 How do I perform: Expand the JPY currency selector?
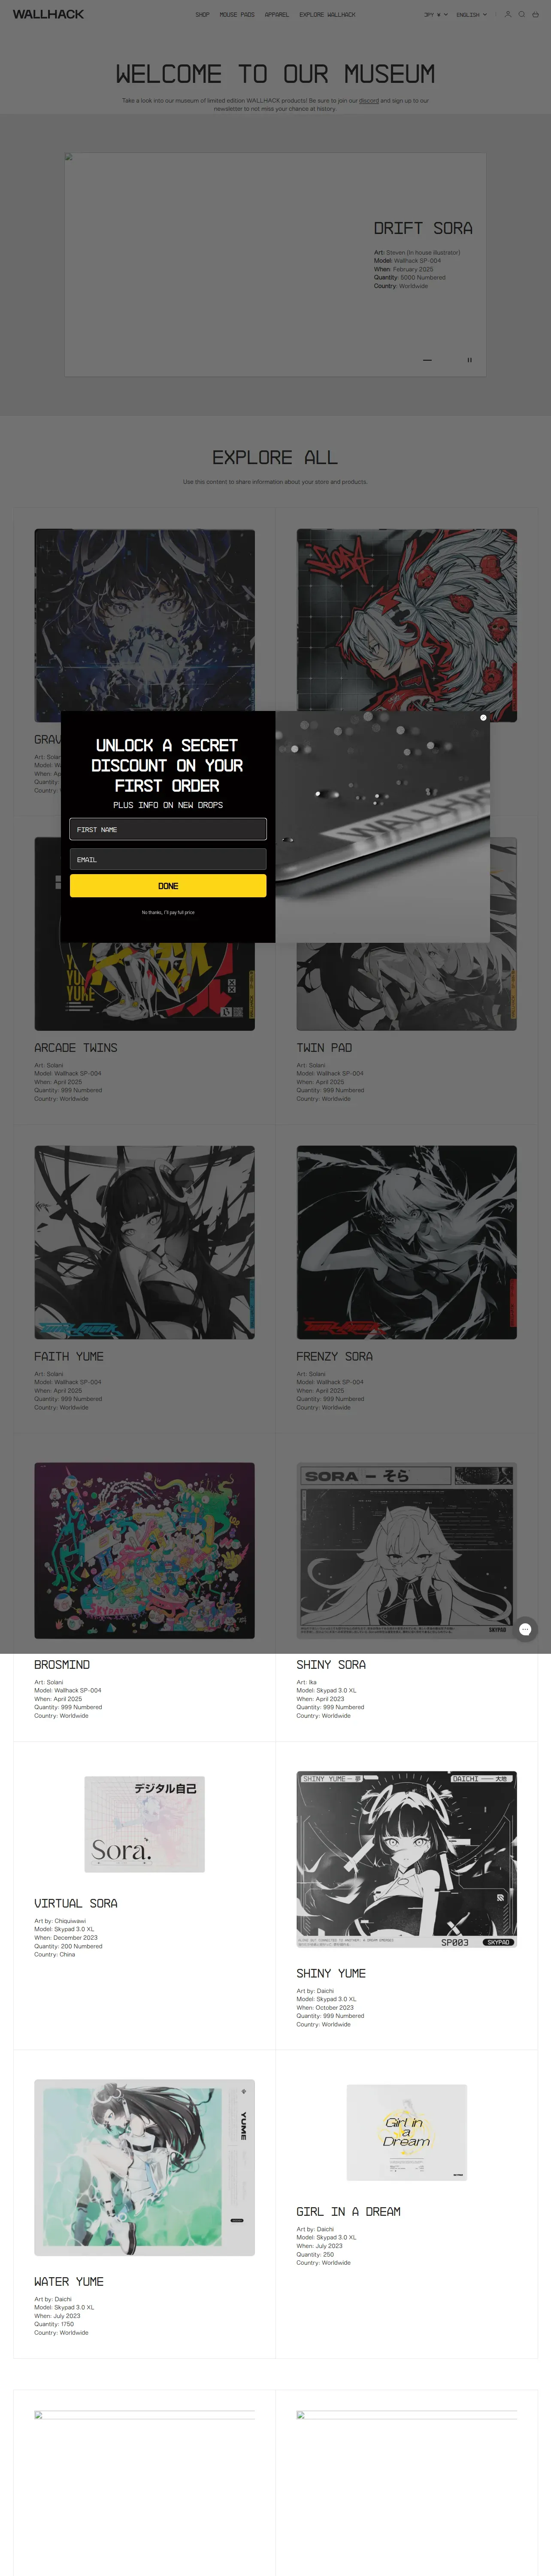tap(436, 15)
